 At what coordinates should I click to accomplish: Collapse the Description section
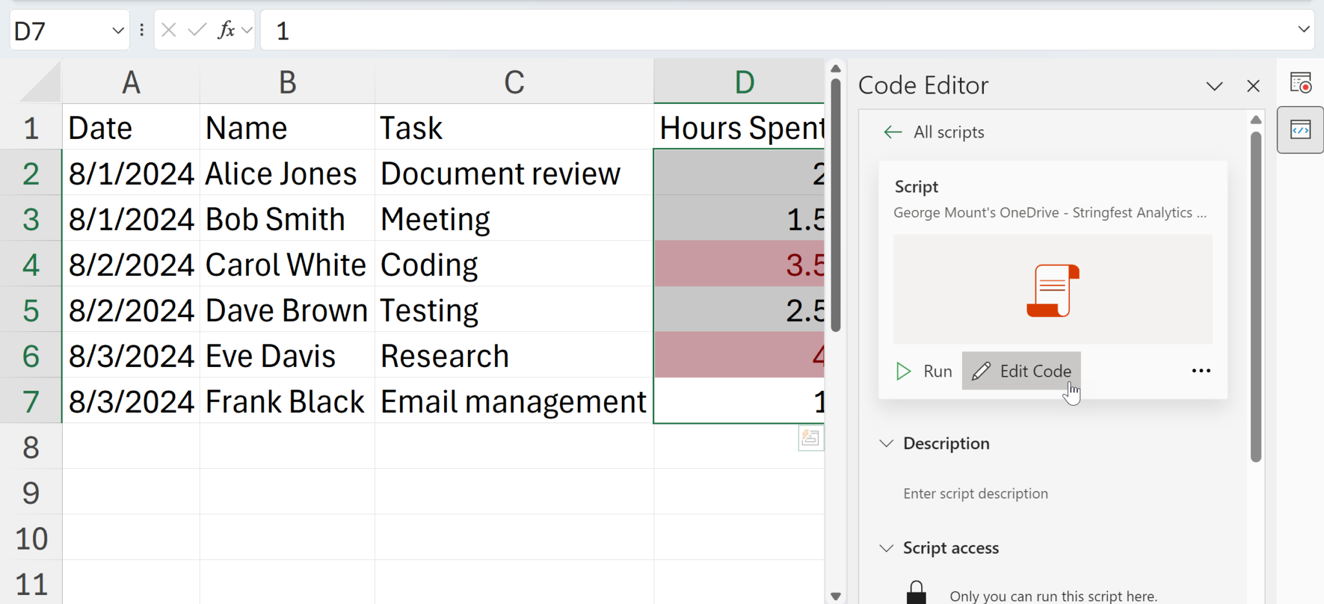886,444
